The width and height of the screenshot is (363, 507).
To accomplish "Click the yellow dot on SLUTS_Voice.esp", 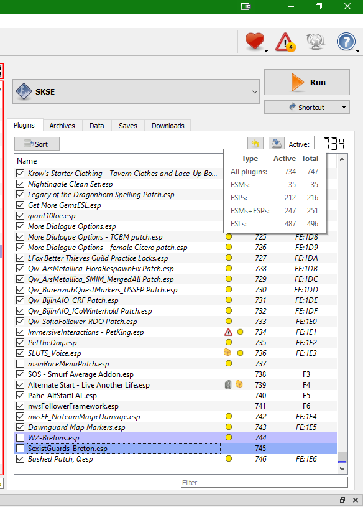I will (x=241, y=353).
